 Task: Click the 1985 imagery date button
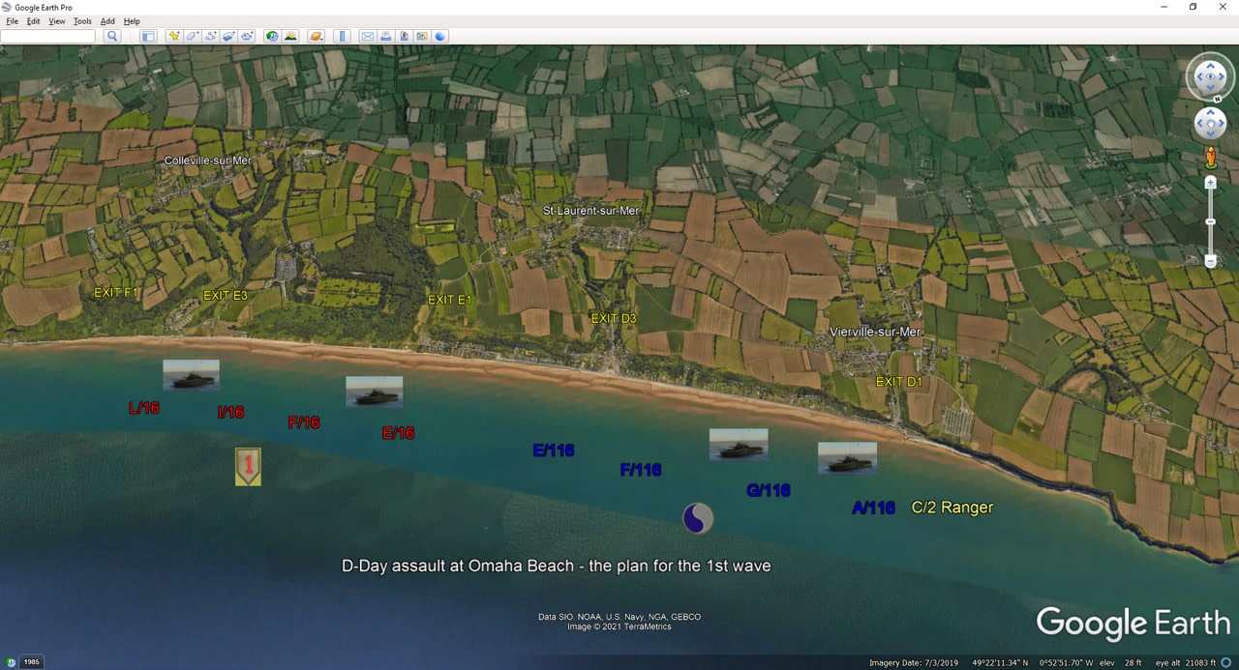[x=32, y=661]
